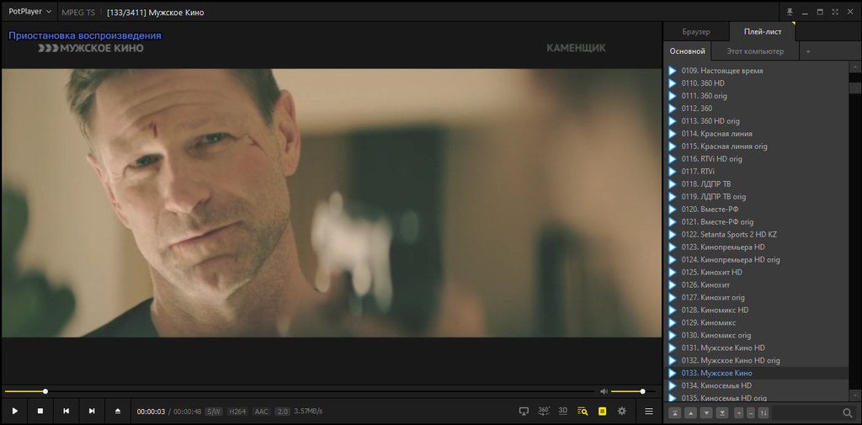Viewport: 862px width, 425px height.
Task: Select playlist item 0116. RTVi HD orig
Action: [x=757, y=159]
